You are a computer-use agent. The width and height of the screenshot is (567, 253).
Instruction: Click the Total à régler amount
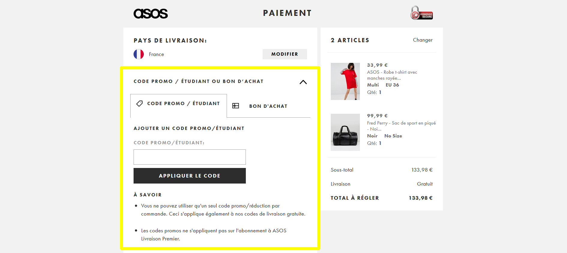(421, 198)
